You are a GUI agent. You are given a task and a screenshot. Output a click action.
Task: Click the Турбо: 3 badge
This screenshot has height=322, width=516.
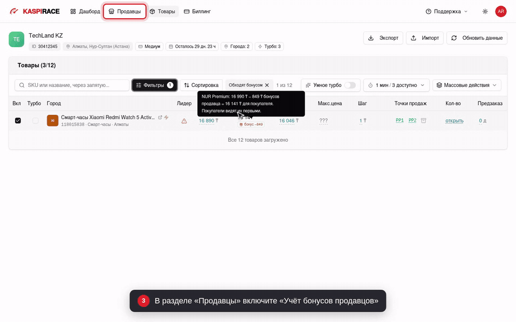pos(269,46)
